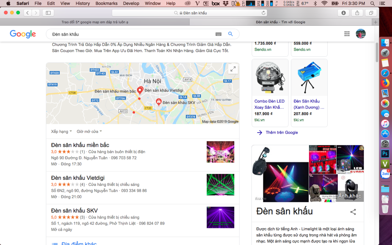The image size is (392, 245).
Task: Click the blue magnifier search button
Action: [x=231, y=34]
